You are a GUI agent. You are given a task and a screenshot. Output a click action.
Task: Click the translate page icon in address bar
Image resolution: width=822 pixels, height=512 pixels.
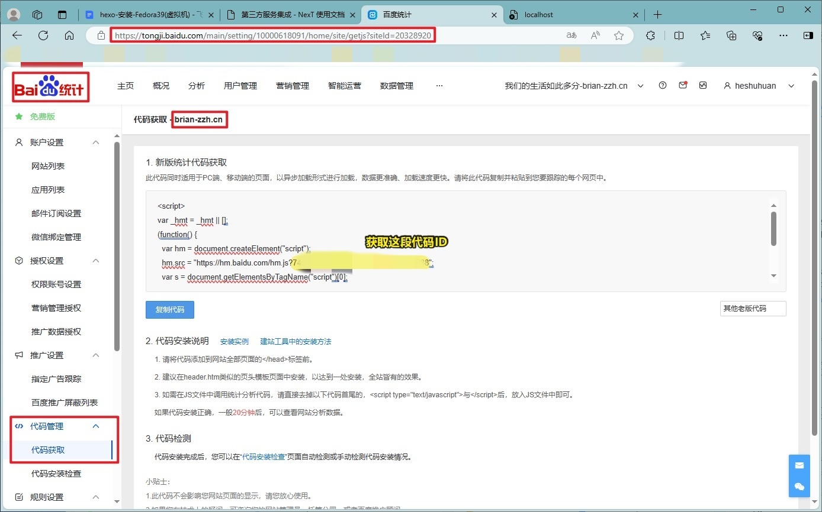[x=571, y=35]
